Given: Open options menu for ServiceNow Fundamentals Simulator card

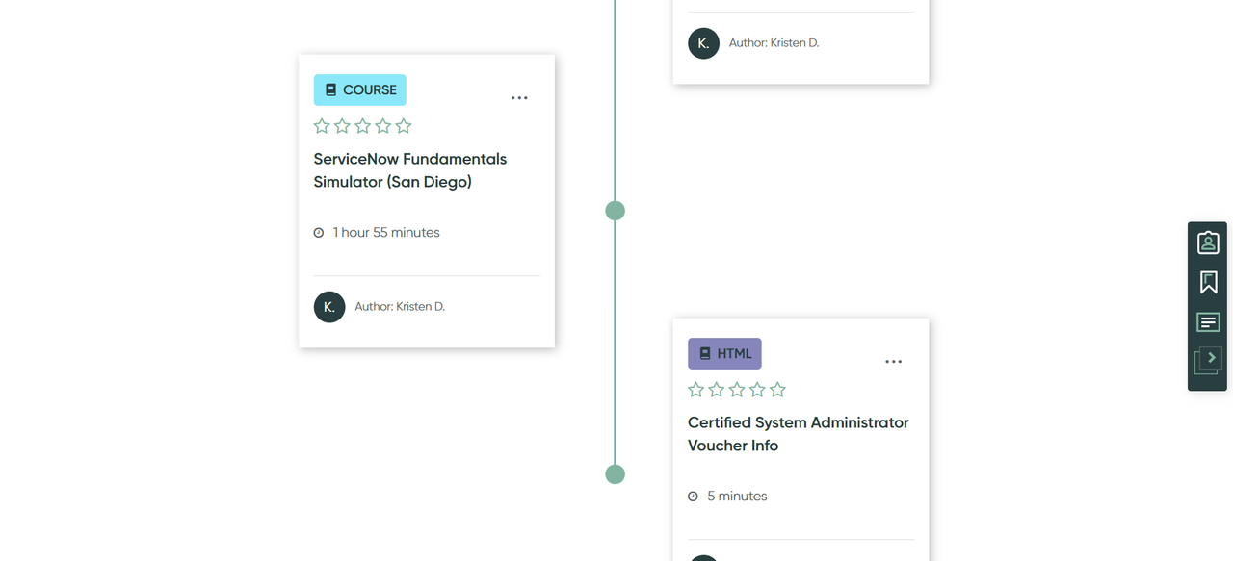Looking at the screenshot, I should pos(519,98).
